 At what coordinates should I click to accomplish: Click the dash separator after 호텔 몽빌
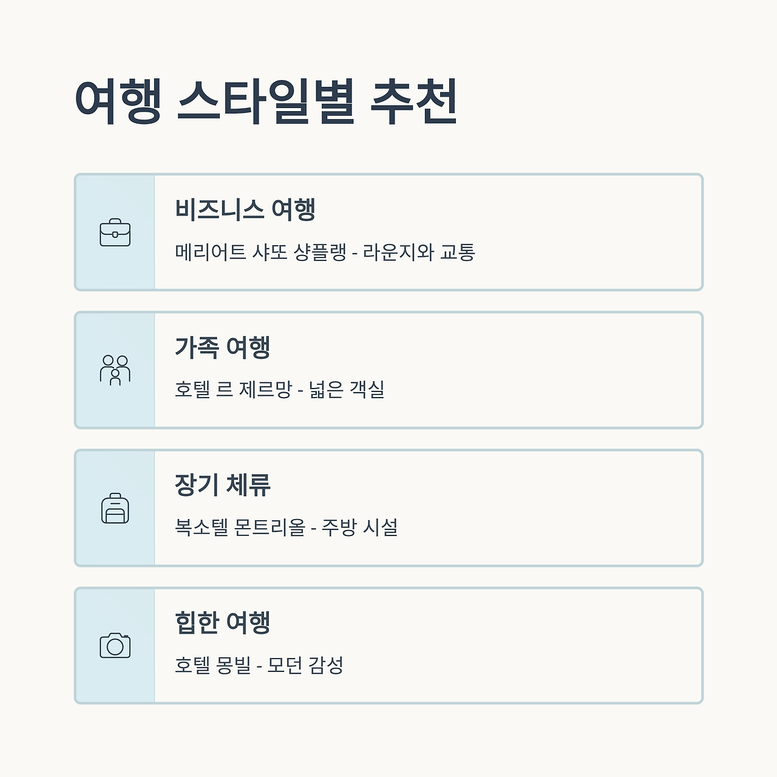click(259, 666)
